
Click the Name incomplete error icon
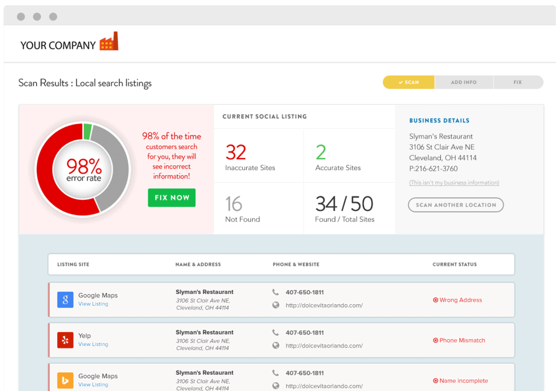(435, 381)
